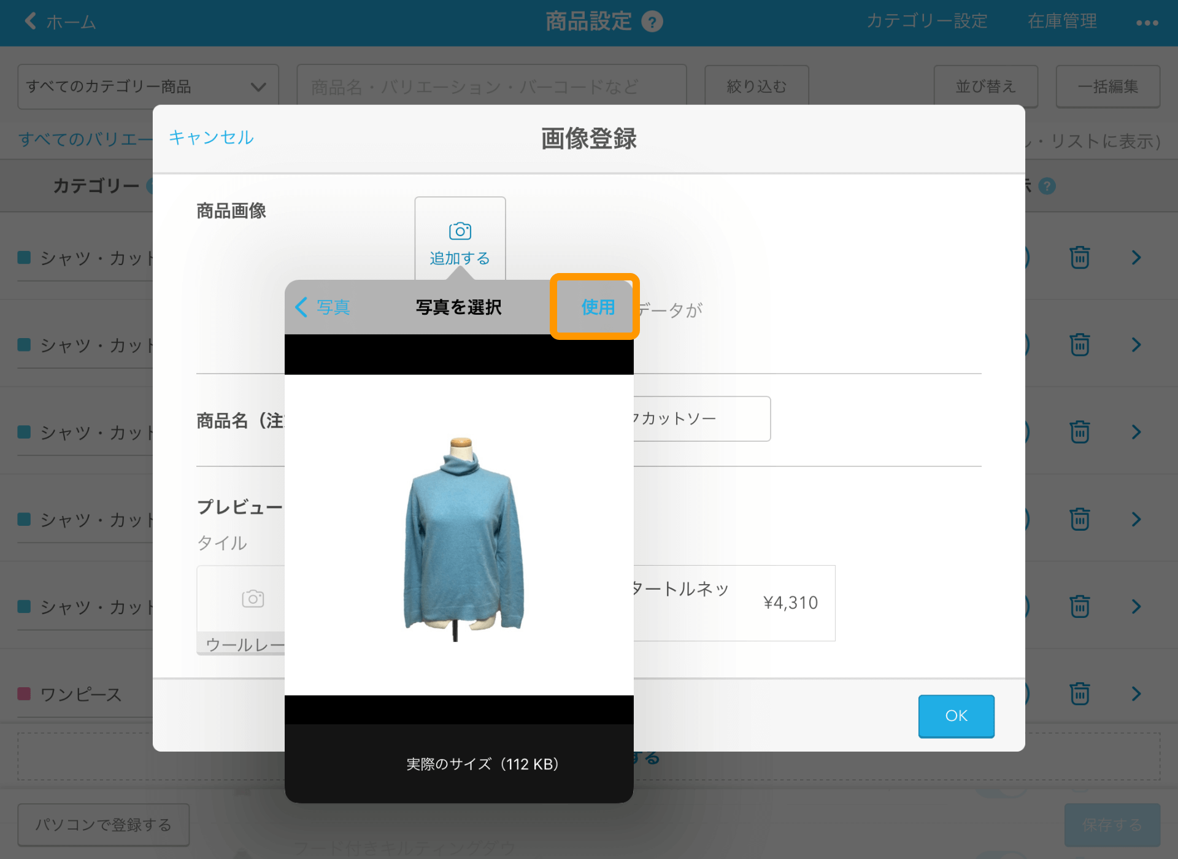
Task: Delete the first シャツ・カット row via trash icon
Action: [1080, 257]
